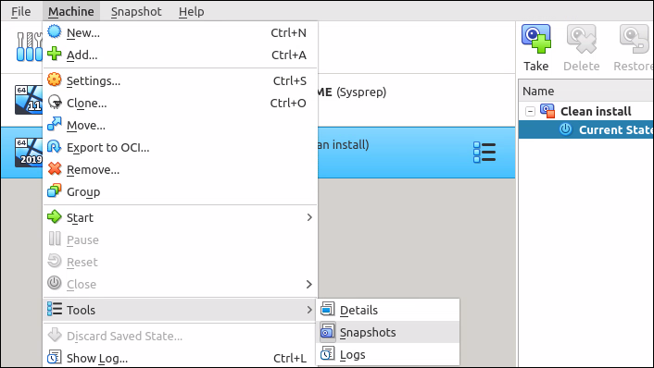
Task: Open the File menu
Action: tap(21, 11)
